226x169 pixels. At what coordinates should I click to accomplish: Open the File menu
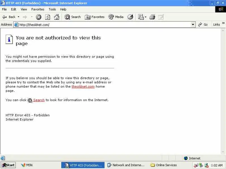click(x=4, y=9)
